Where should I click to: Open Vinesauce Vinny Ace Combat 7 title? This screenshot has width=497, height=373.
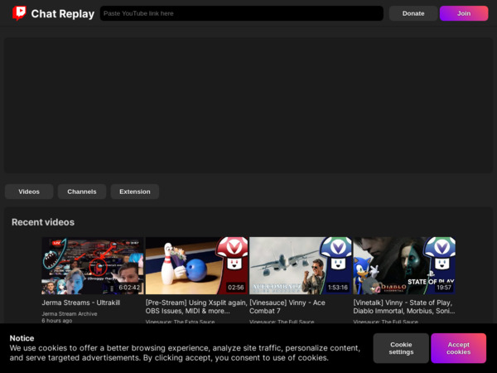(x=287, y=307)
